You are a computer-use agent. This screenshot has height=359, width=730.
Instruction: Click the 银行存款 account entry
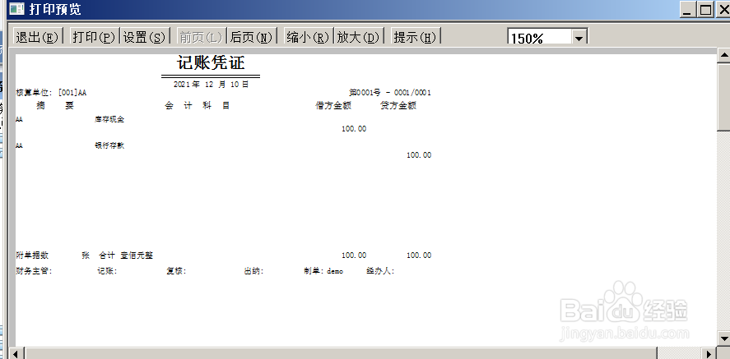point(109,146)
